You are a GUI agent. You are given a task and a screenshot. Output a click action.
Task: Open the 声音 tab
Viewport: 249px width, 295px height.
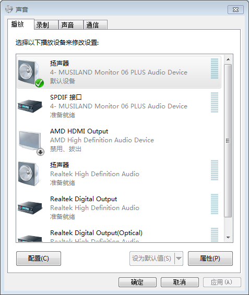click(70, 25)
